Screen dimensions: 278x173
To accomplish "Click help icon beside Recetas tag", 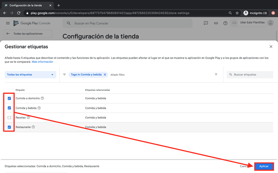I will (28, 118).
